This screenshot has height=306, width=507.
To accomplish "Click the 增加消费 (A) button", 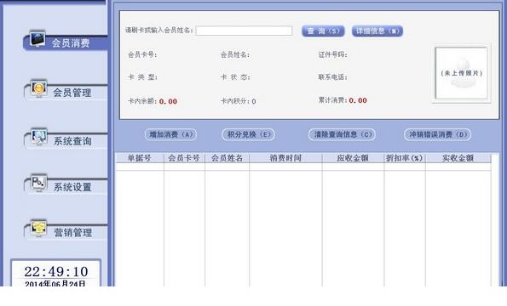I will point(170,134).
